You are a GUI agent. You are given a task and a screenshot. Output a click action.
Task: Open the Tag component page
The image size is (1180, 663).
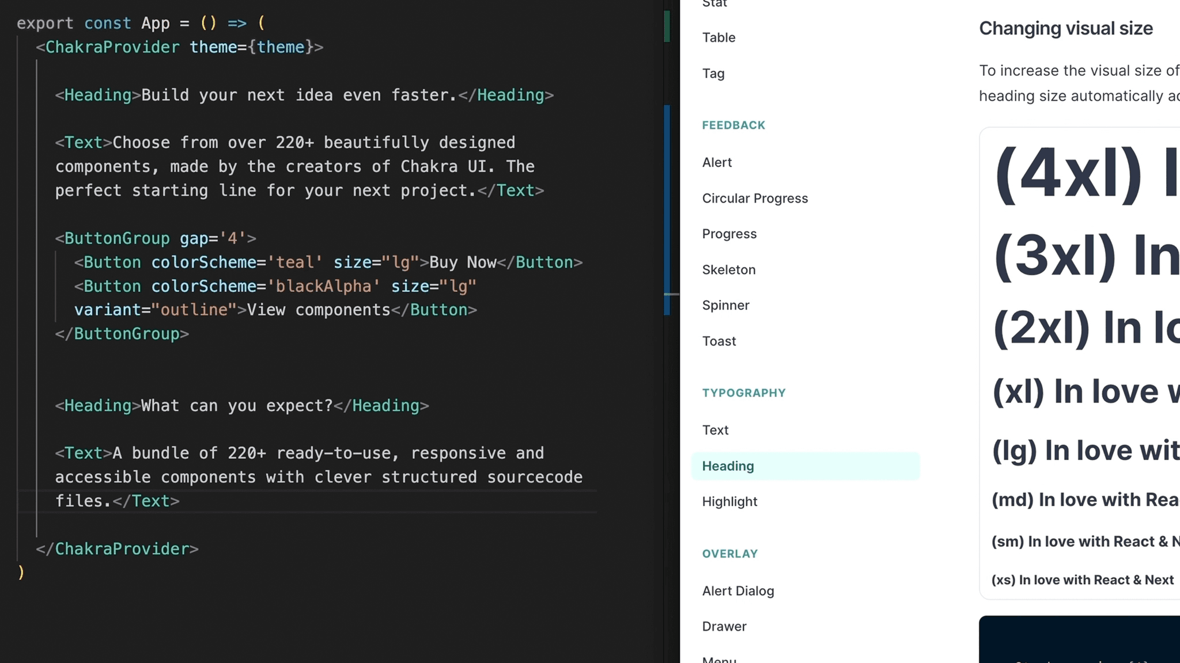coord(713,74)
